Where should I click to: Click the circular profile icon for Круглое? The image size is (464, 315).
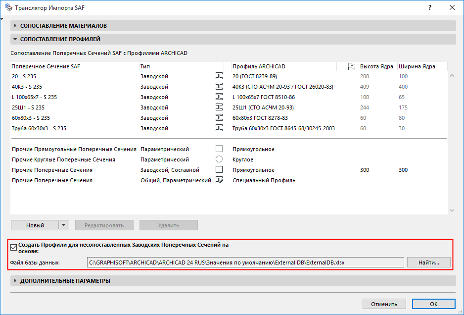[219, 159]
